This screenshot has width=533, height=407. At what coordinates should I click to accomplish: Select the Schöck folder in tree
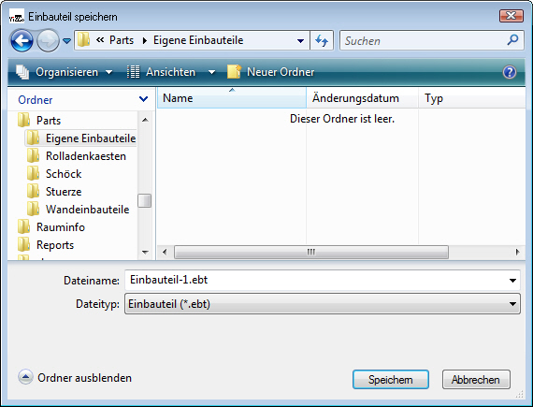(x=64, y=174)
